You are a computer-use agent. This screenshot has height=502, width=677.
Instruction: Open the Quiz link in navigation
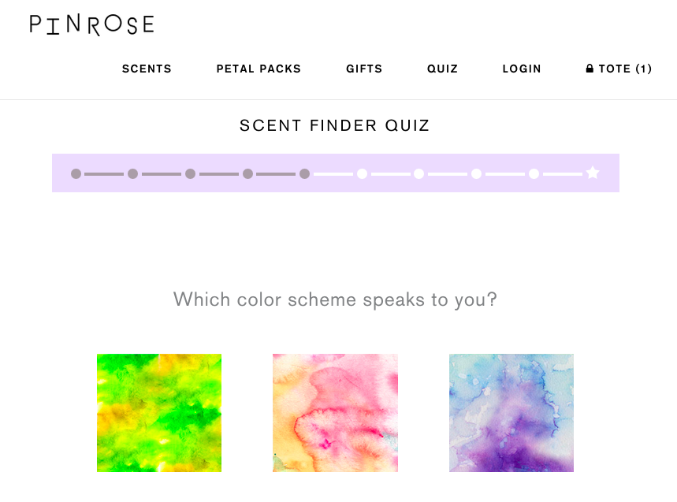[x=442, y=69]
